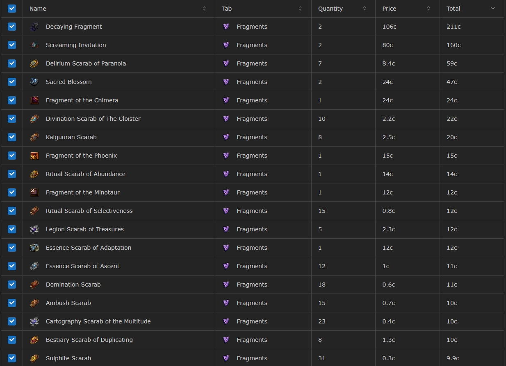Click the quantity 18 for Domination Scarab
This screenshot has height=366, width=506.
(321, 285)
